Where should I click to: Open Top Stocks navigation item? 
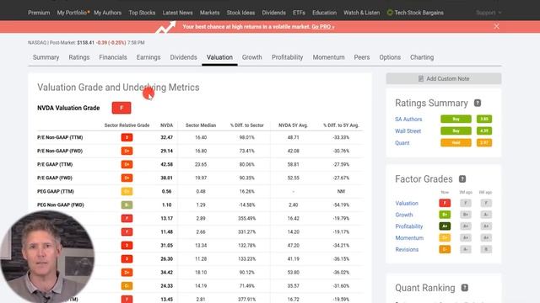coord(142,13)
